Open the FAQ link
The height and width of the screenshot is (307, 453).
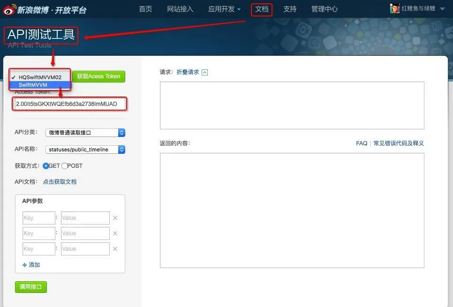pos(362,143)
